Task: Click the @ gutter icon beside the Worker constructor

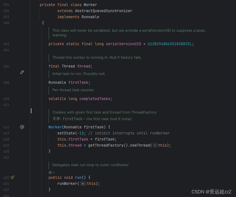Action: pos(22,127)
